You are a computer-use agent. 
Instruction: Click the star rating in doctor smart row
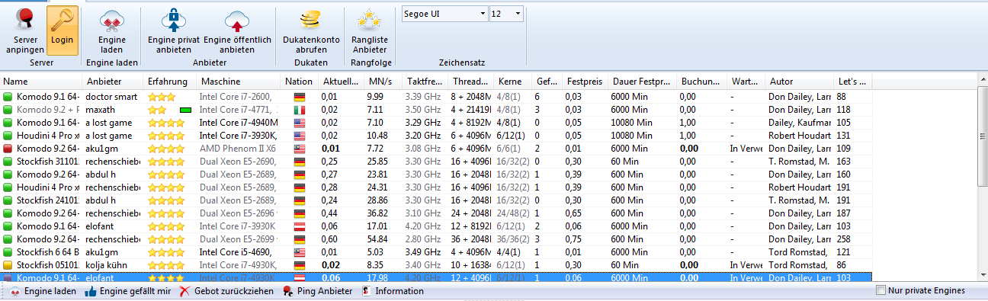coord(162,97)
